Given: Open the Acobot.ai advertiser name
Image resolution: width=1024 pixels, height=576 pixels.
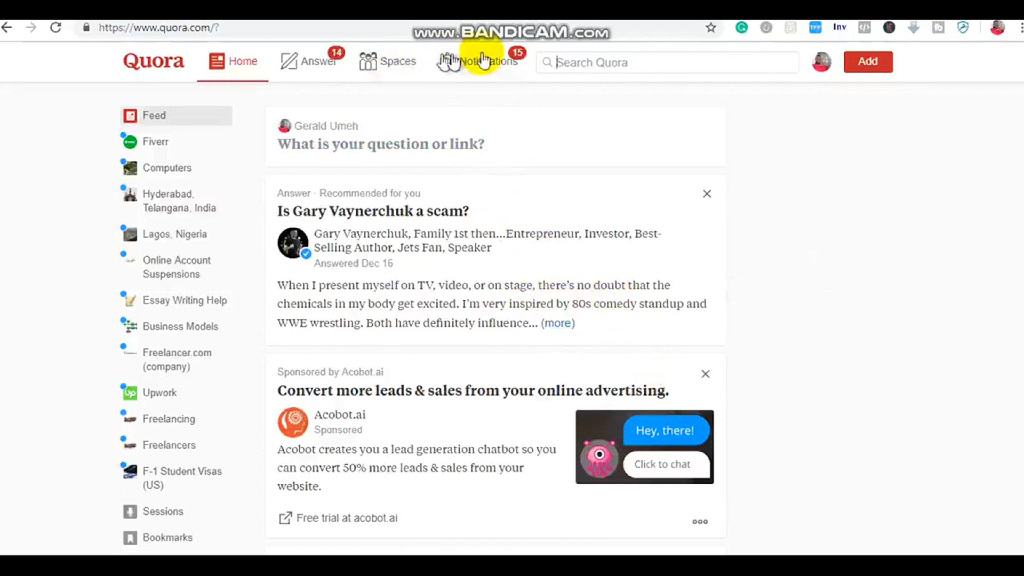Looking at the screenshot, I should pos(340,415).
